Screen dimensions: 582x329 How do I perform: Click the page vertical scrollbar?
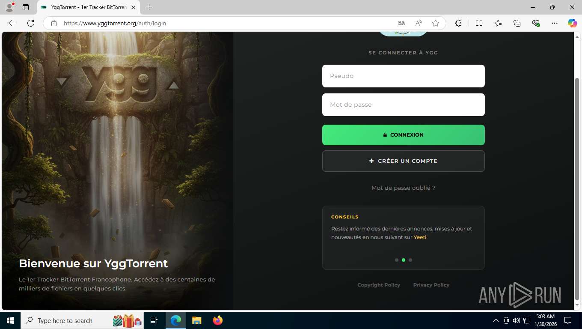pyautogui.click(x=577, y=188)
